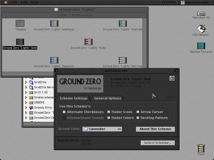Open the ~Readme file icon
This screenshot has width=214, height=160.
20,23
